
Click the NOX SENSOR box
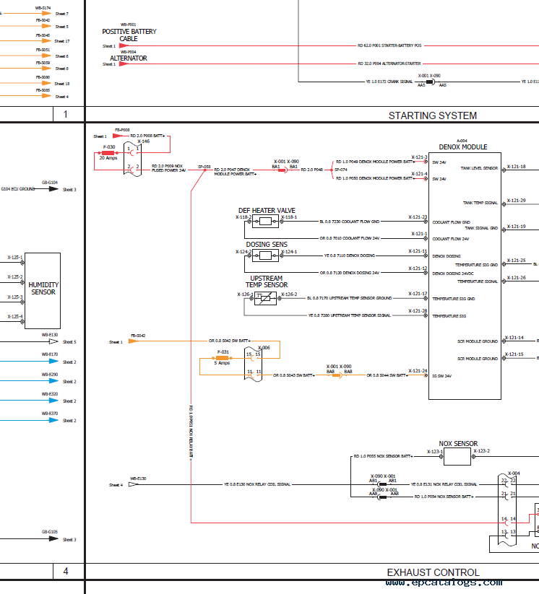457,456
